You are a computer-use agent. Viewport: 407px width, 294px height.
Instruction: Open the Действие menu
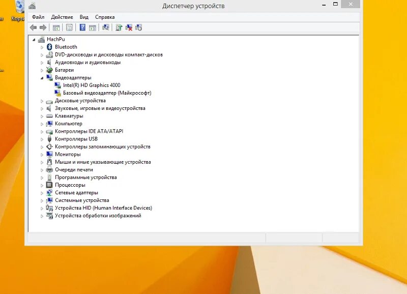[x=62, y=17]
